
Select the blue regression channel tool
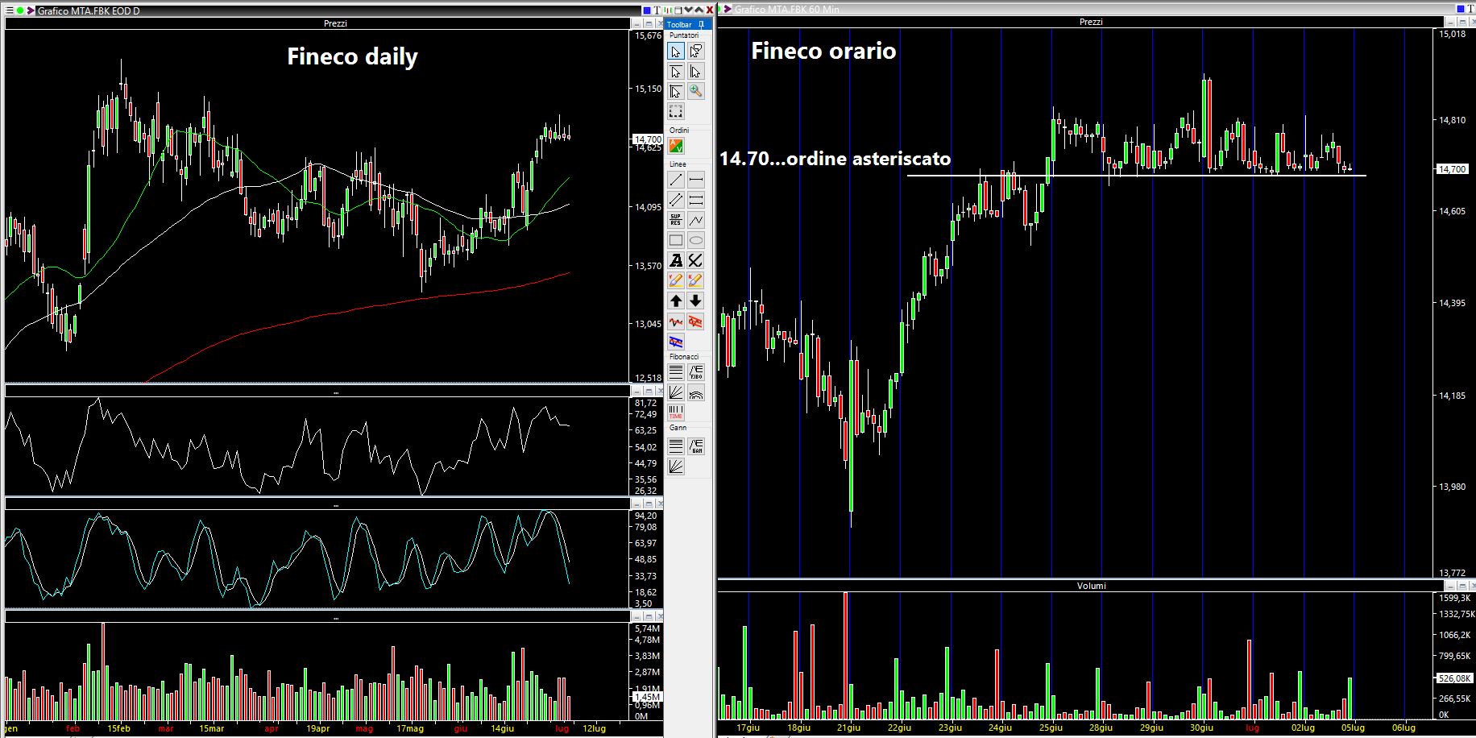(x=676, y=342)
